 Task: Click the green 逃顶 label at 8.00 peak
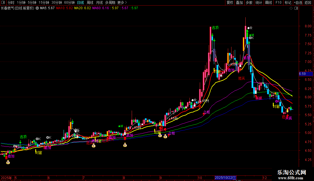click(x=215, y=28)
